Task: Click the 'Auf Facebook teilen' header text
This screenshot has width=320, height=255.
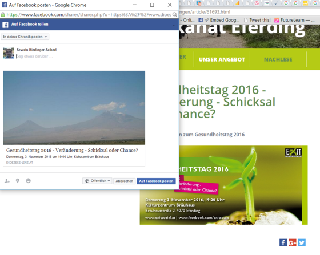Action: pos(30,24)
